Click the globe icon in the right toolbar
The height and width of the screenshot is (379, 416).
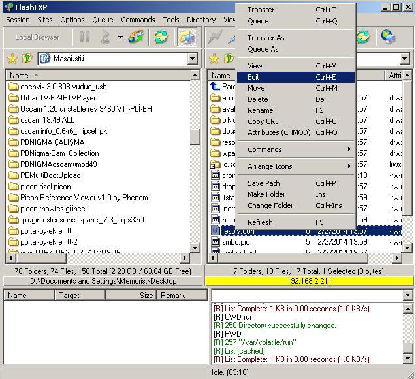point(388,37)
